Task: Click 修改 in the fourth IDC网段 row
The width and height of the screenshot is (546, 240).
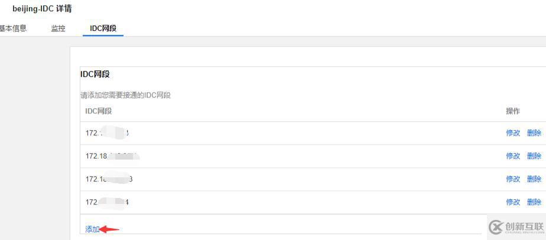Action: click(x=513, y=202)
